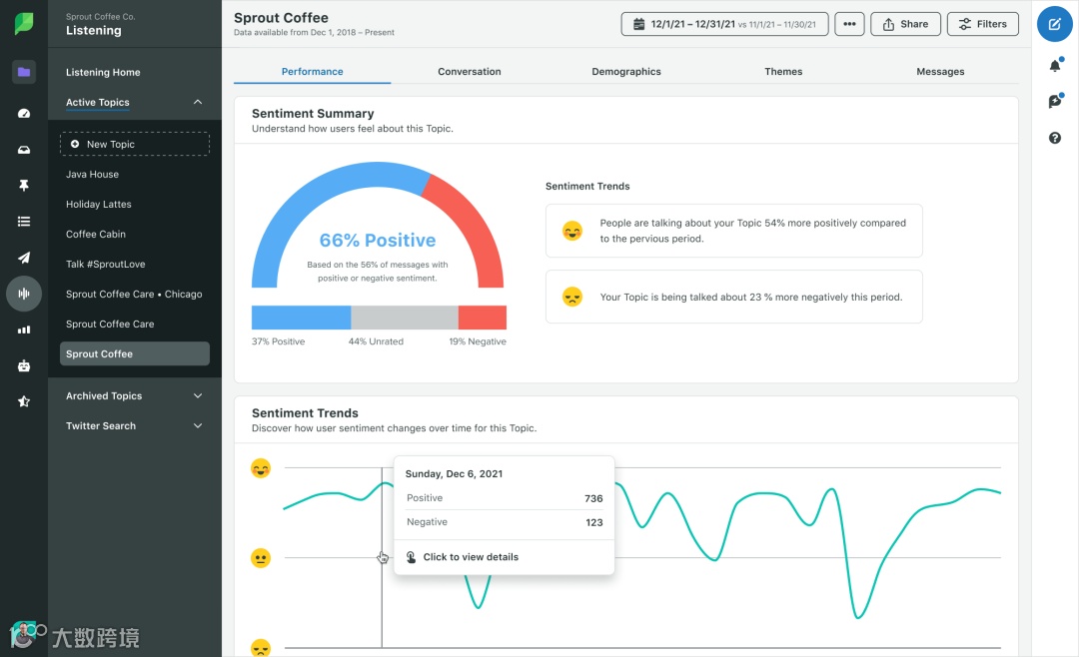Click the happy emoji on chart axis

261,468
